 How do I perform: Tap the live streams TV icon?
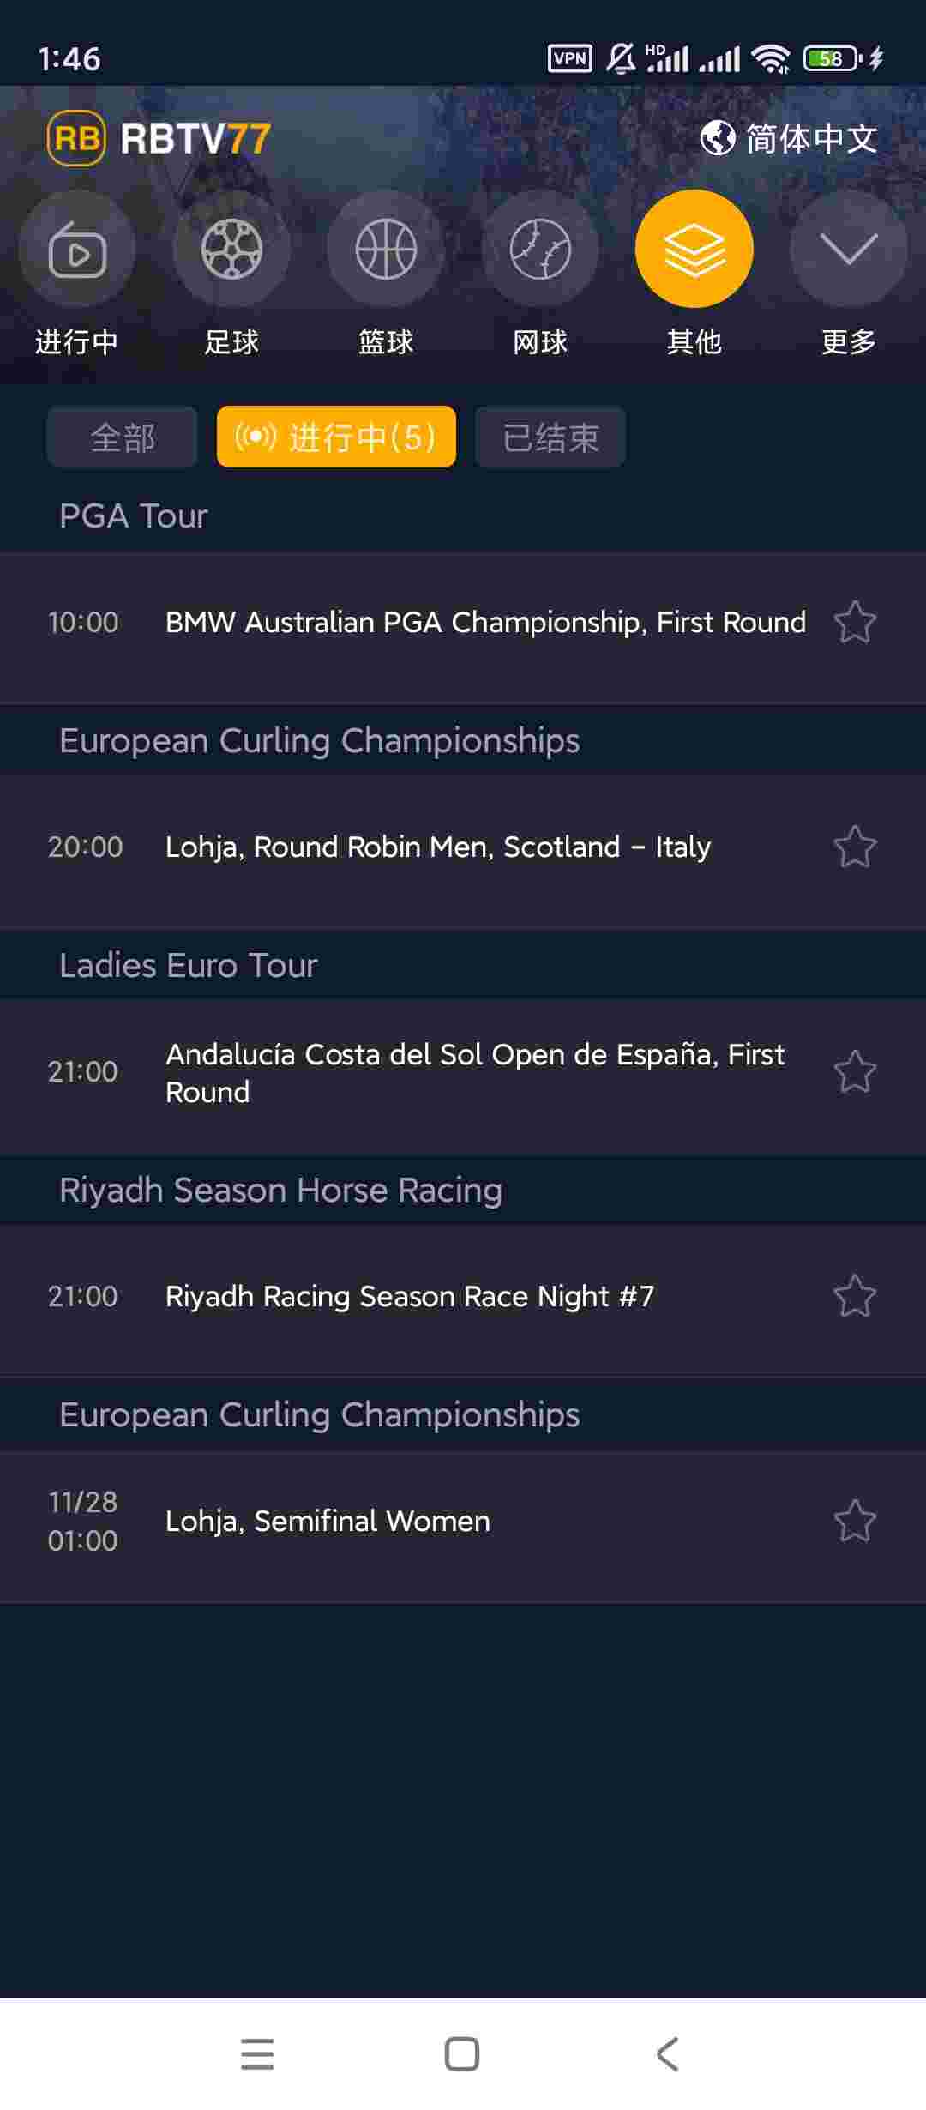pyautogui.click(x=77, y=250)
